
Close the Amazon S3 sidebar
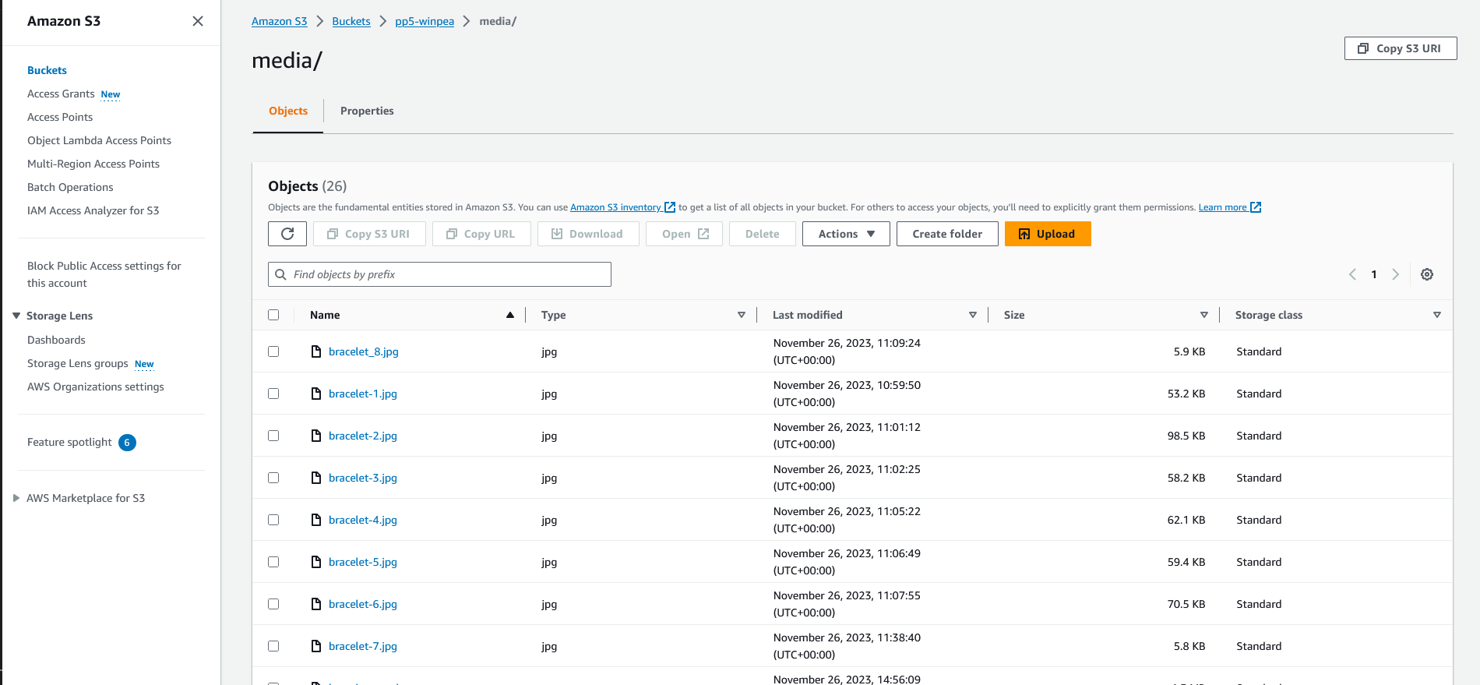pos(198,21)
